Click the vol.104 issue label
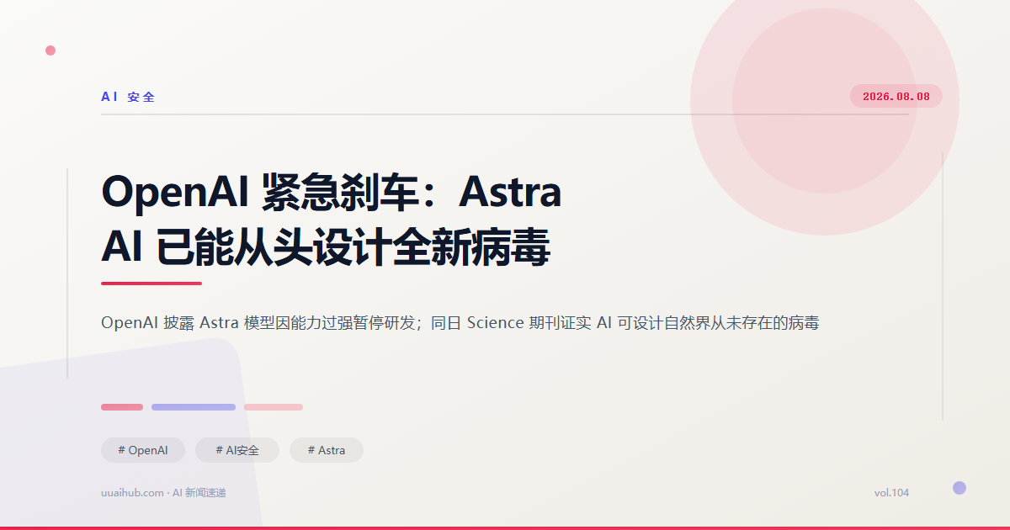The image size is (1010, 530). point(891,492)
